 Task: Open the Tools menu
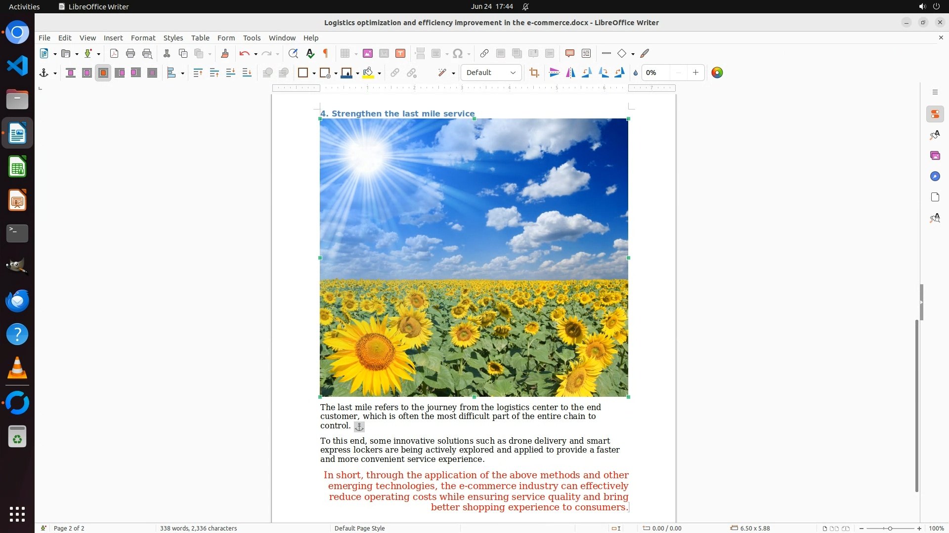tap(252, 38)
